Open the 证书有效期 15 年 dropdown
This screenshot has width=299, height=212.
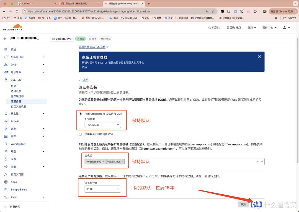[x=102, y=189]
